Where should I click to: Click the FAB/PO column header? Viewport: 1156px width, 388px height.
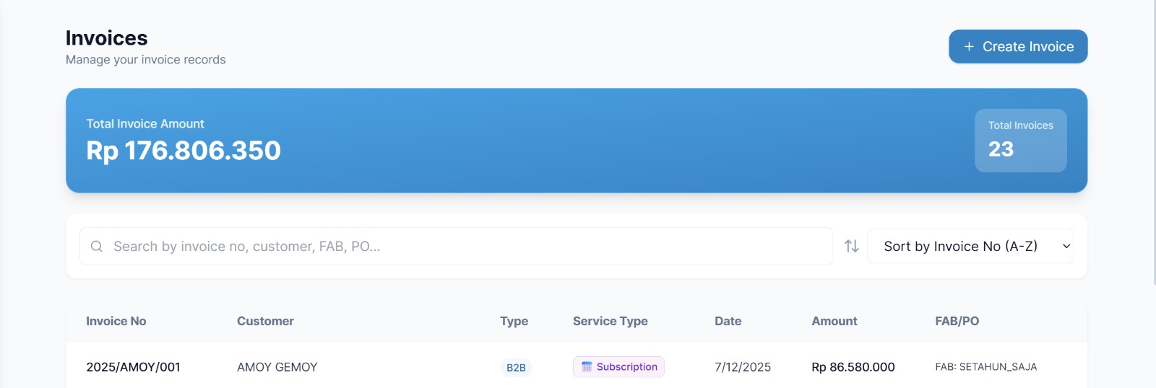tap(957, 321)
